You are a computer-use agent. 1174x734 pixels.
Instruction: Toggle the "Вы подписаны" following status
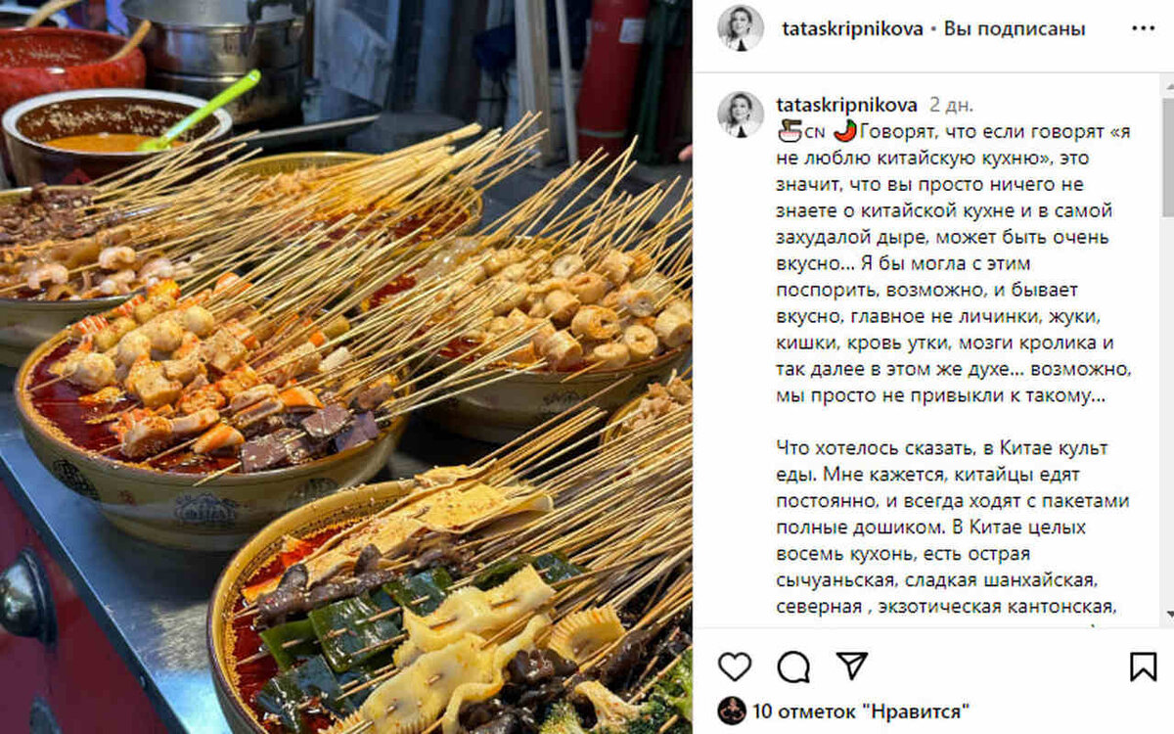pos(1015,28)
